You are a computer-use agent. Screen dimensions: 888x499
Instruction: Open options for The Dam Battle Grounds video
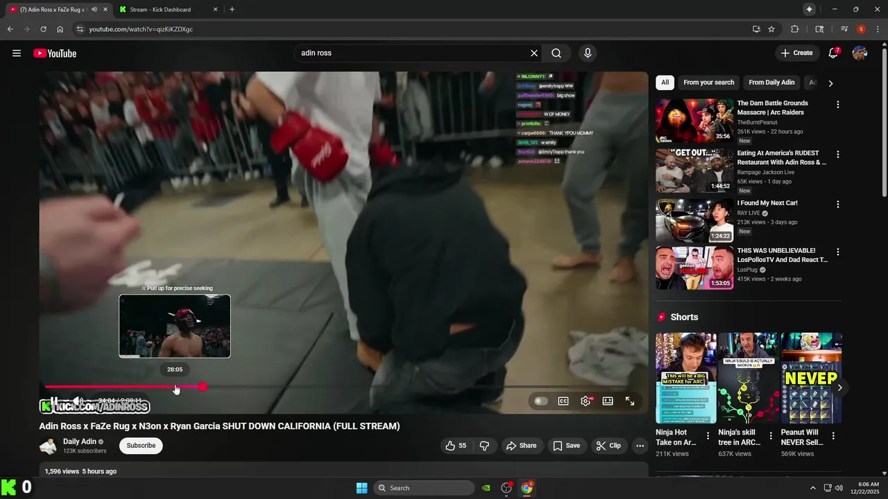pyautogui.click(x=837, y=105)
